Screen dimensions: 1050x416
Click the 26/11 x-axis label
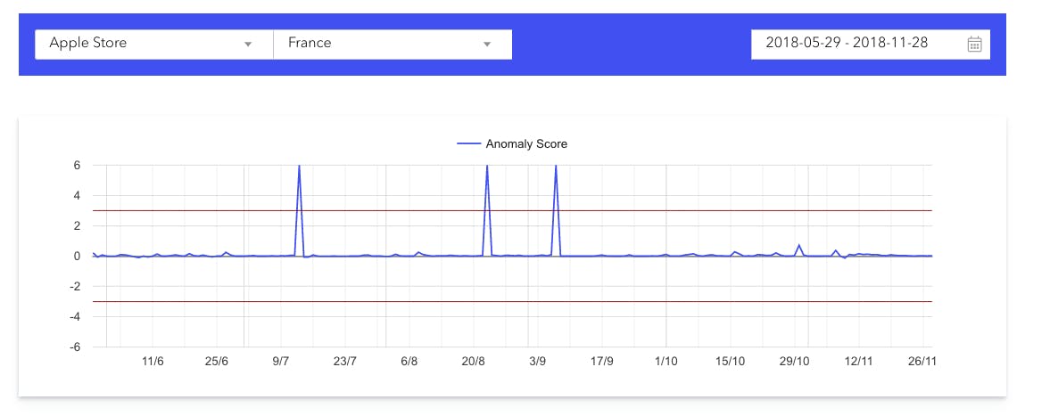pos(922,362)
